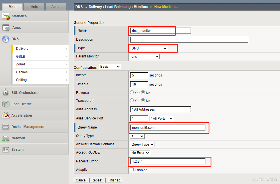Enable the Adaptive checkbox
Image resolution: width=280 pixels, height=184 pixels.
pos(132,169)
